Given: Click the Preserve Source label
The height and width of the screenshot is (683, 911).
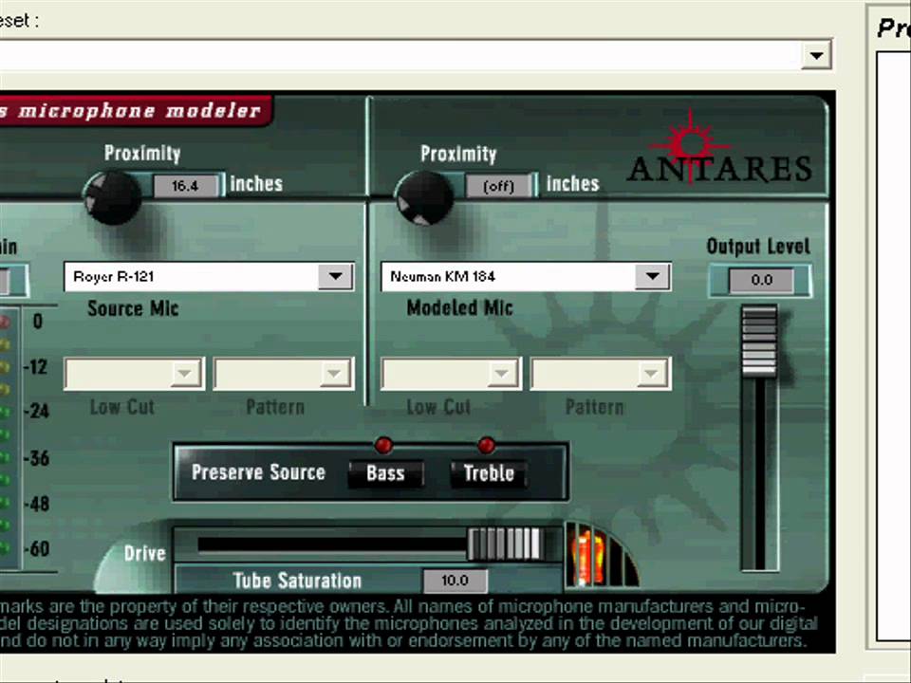Looking at the screenshot, I should pos(258,472).
